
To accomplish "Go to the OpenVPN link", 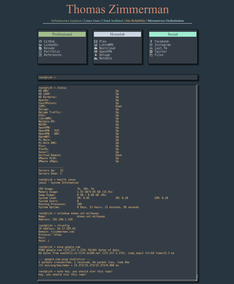I will (x=106, y=52).
